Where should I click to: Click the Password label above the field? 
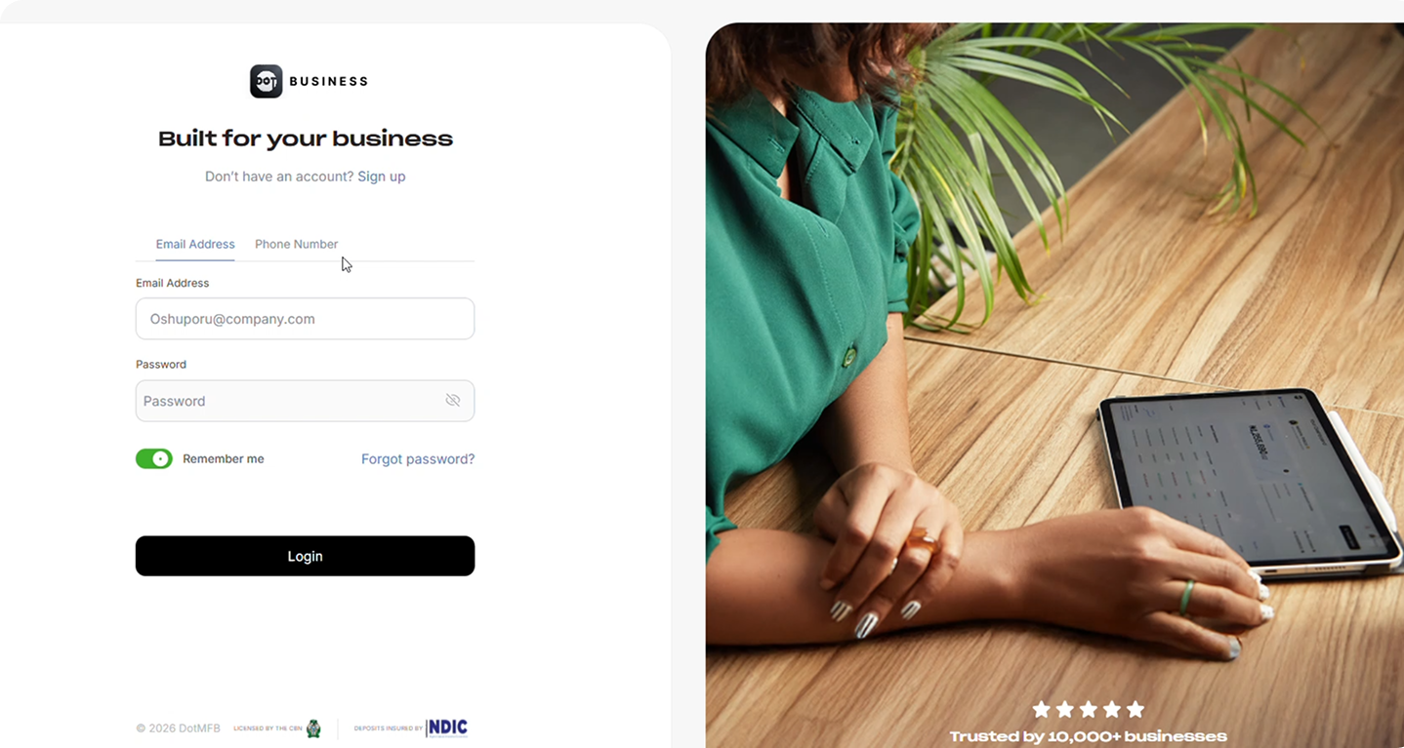[x=161, y=364]
